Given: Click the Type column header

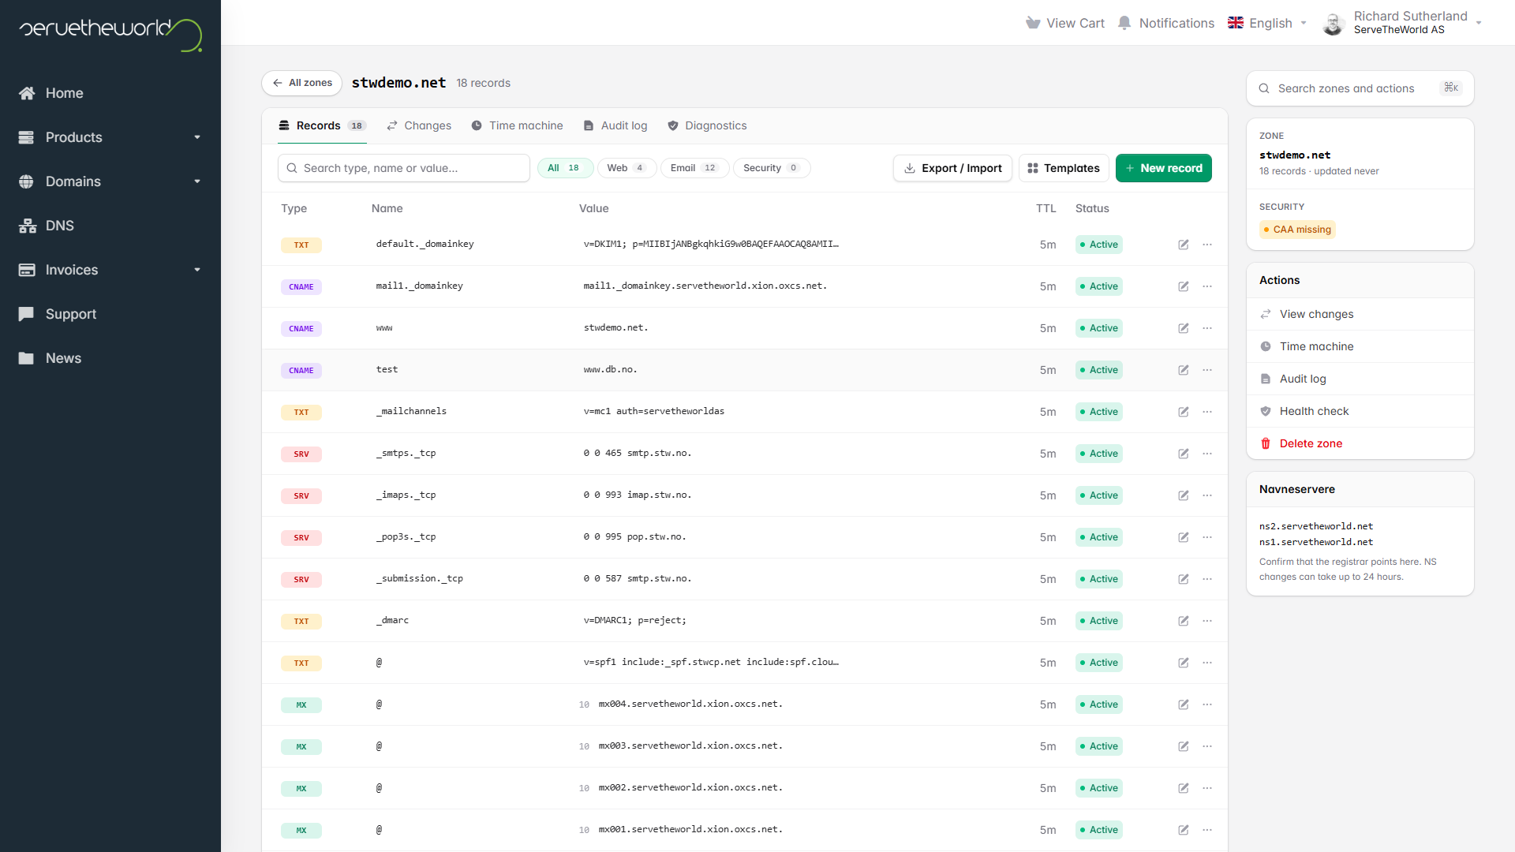Looking at the screenshot, I should point(294,208).
